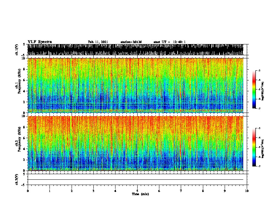Click time axis tick label "9"
278x214 pixels.
coord(225,191)
